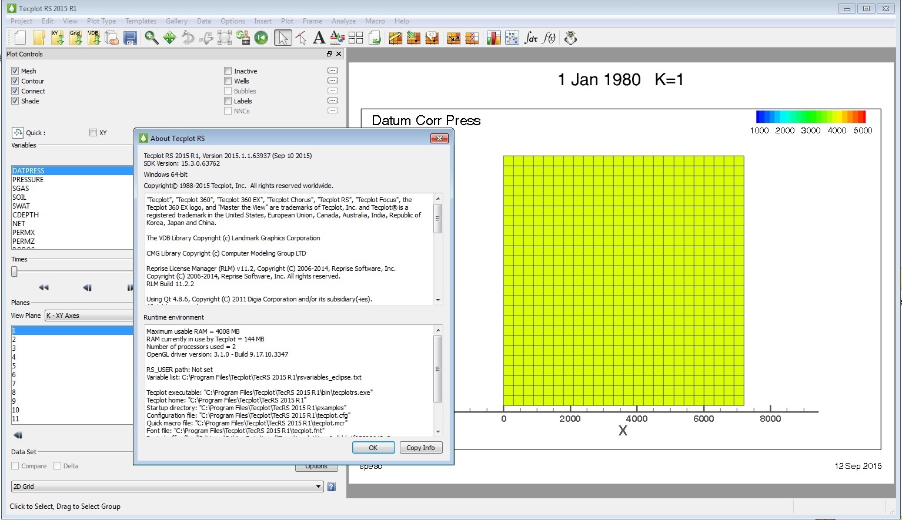Open the details button for Inactive
Viewport: 902px width, 520px height.
coord(333,71)
